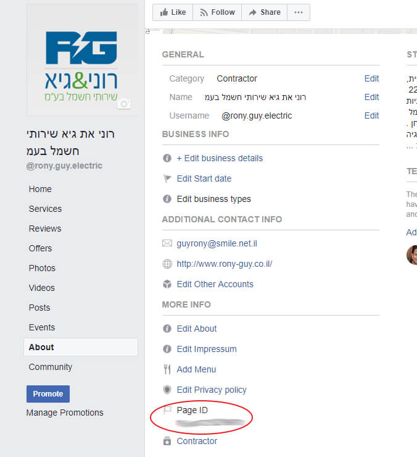Edit the Username field

click(371, 115)
